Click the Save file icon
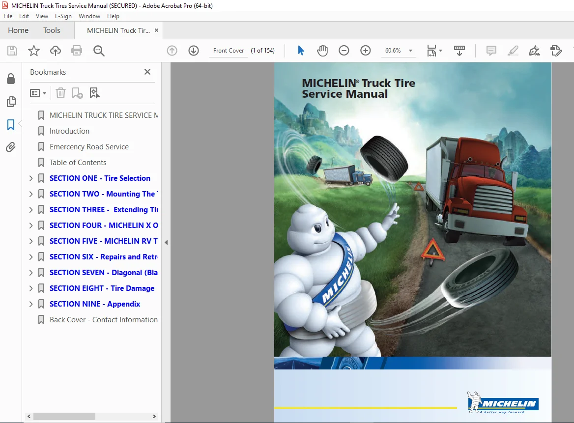The width and height of the screenshot is (574, 423). click(x=12, y=51)
